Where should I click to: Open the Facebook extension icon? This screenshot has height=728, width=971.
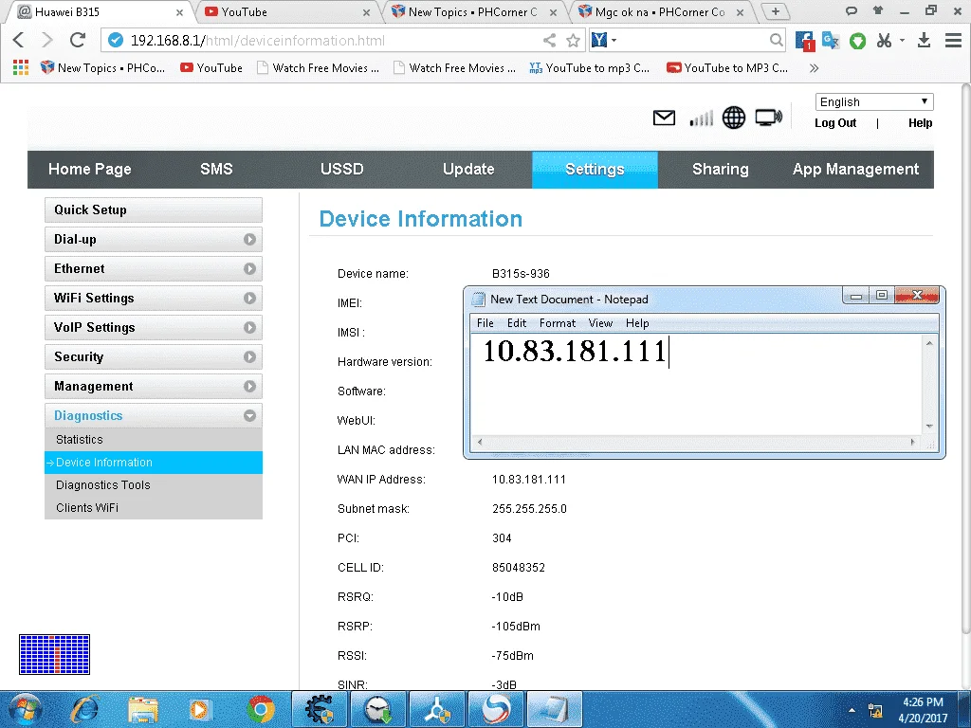pyautogui.click(x=804, y=41)
